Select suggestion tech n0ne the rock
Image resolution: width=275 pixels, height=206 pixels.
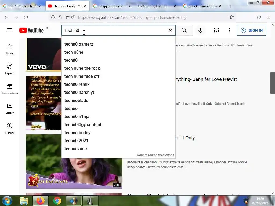click(118, 68)
